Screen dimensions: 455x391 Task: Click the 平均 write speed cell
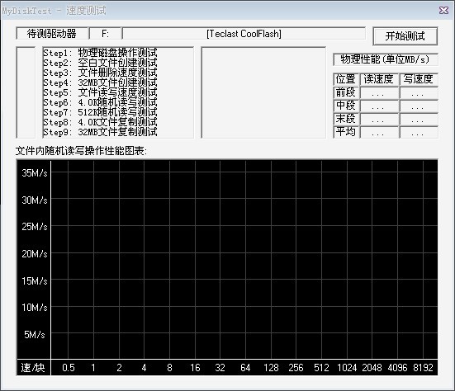[x=419, y=132]
